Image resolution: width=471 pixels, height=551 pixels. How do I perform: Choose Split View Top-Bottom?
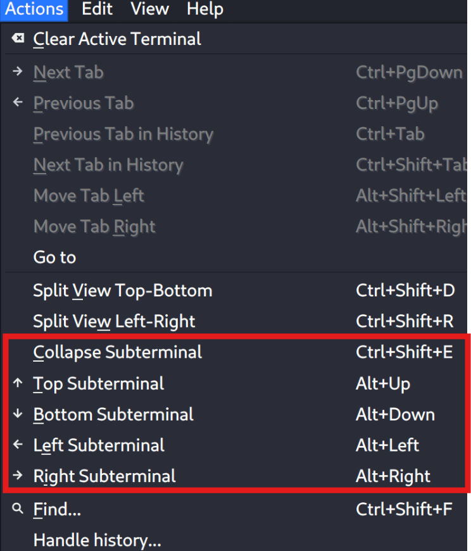pyautogui.click(x=122, y=291)
